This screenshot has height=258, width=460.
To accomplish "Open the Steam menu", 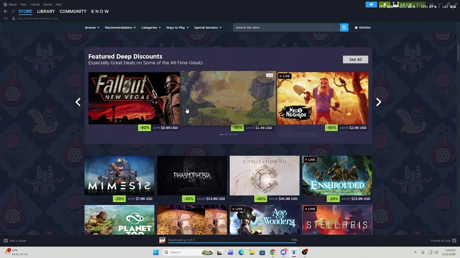I will tap(13, 4).
